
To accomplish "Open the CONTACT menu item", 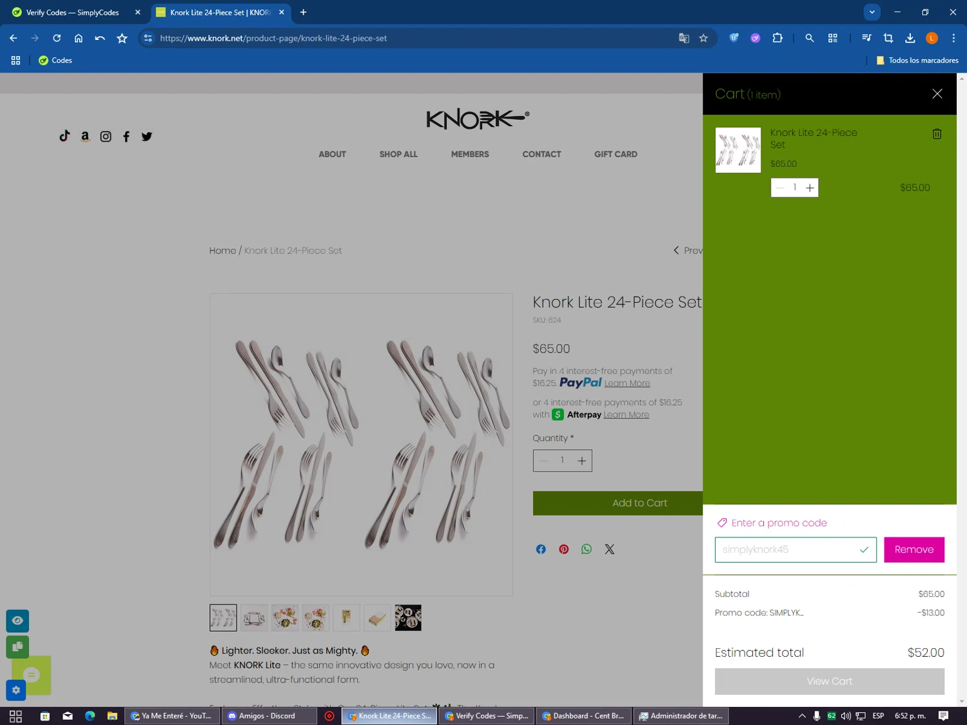I will point(542,154).
